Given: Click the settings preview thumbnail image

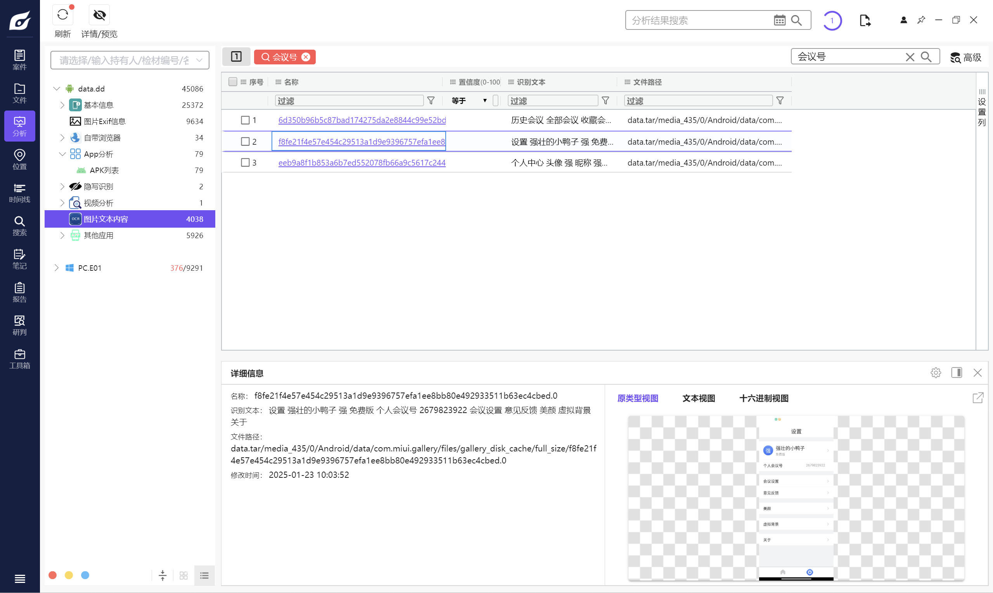Looking at the screenshot, I should point(796,498).
